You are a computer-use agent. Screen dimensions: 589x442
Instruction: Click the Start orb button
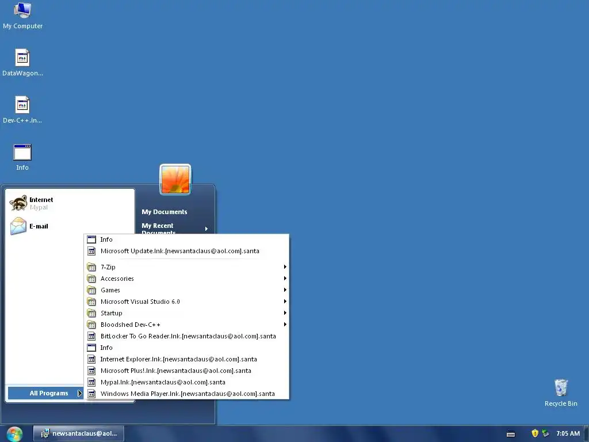pos(14,434)
